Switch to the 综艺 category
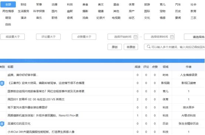Image resolution: width=205 pixels, height=135 pixels. point(131,18)
